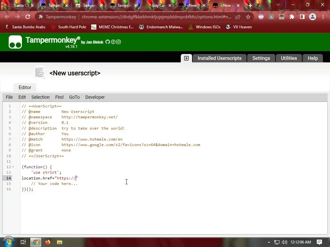This screenshot has height=247, width=330.
Task: Open the GoTo menu
Action: pyautogui.click(x=74, y=97)
